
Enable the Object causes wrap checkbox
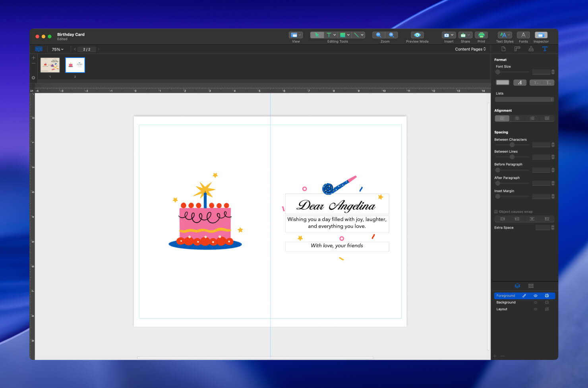(x=496, y=211)
